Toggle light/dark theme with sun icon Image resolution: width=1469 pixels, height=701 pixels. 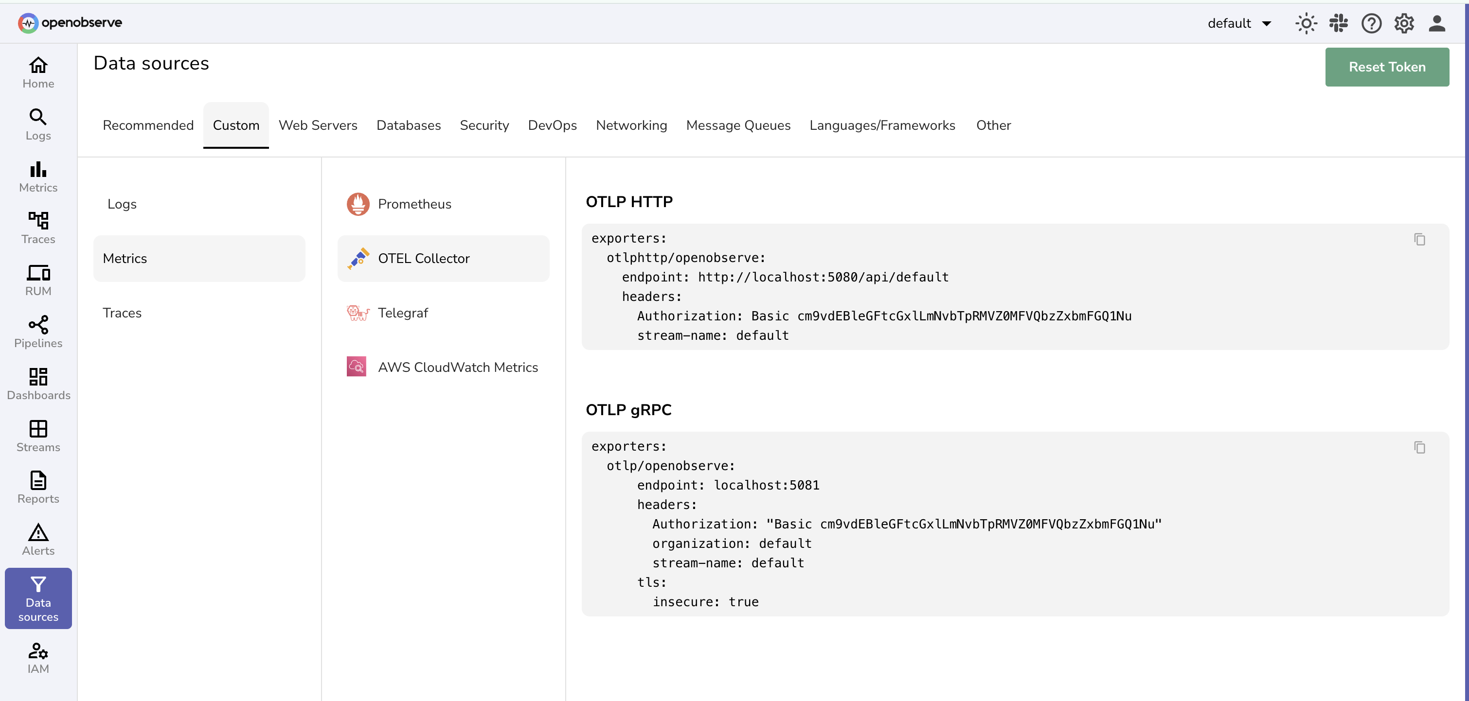(1306, 23)
